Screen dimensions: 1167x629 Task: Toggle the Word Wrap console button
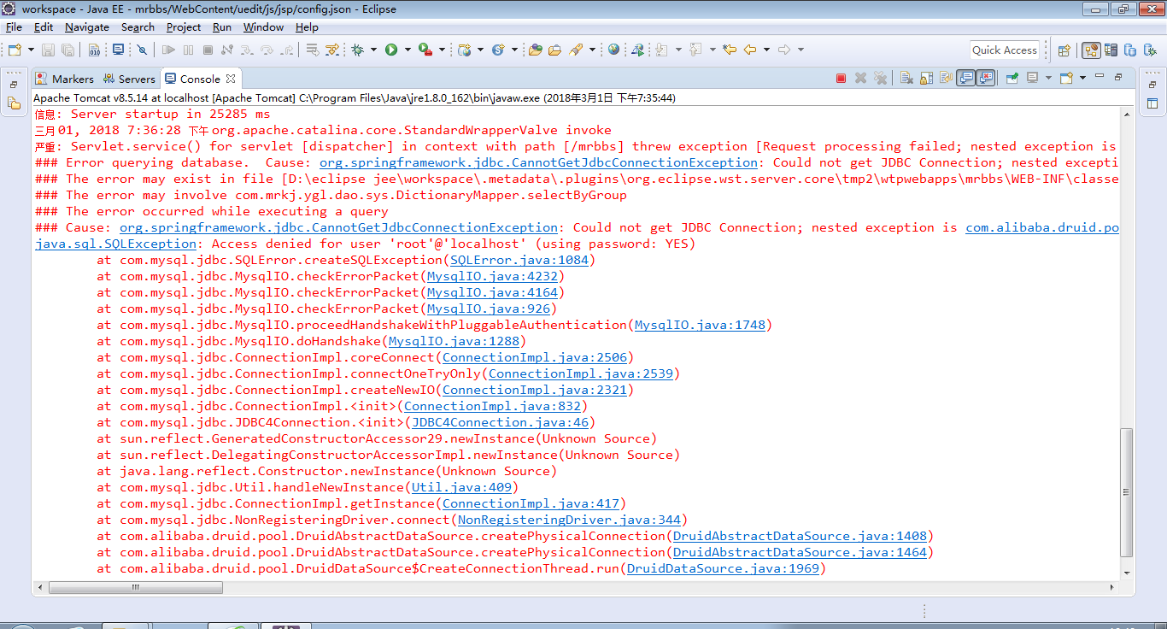946,78
